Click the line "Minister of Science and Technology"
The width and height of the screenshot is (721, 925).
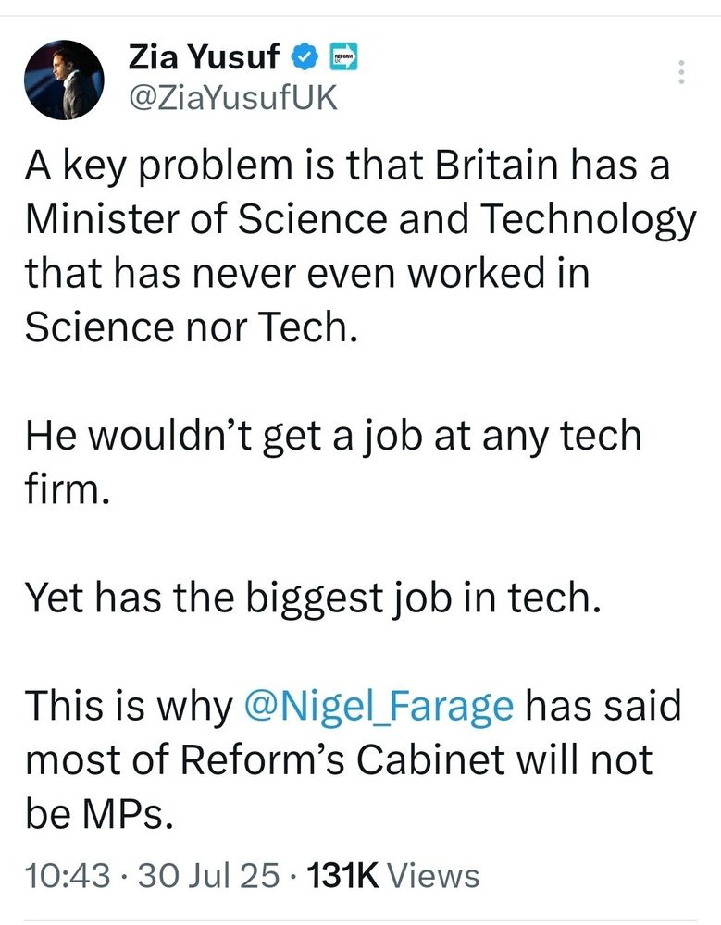(x=360, y=220)
